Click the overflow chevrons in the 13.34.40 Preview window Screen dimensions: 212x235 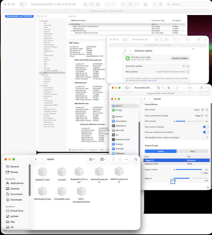coord(202,88)
